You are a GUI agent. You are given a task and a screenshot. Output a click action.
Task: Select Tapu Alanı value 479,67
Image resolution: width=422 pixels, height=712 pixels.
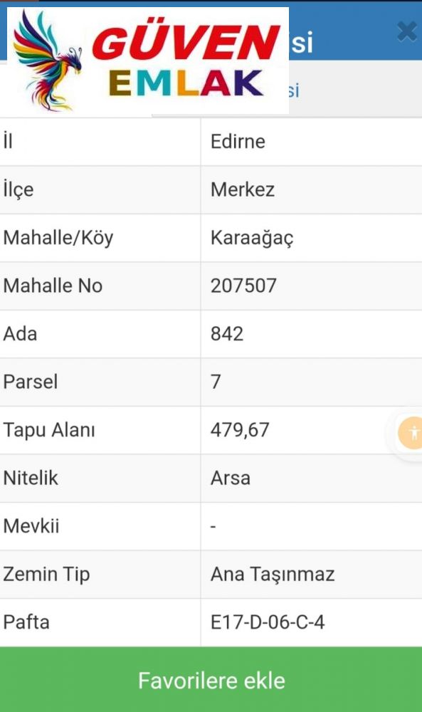click(x=240, y=430)
